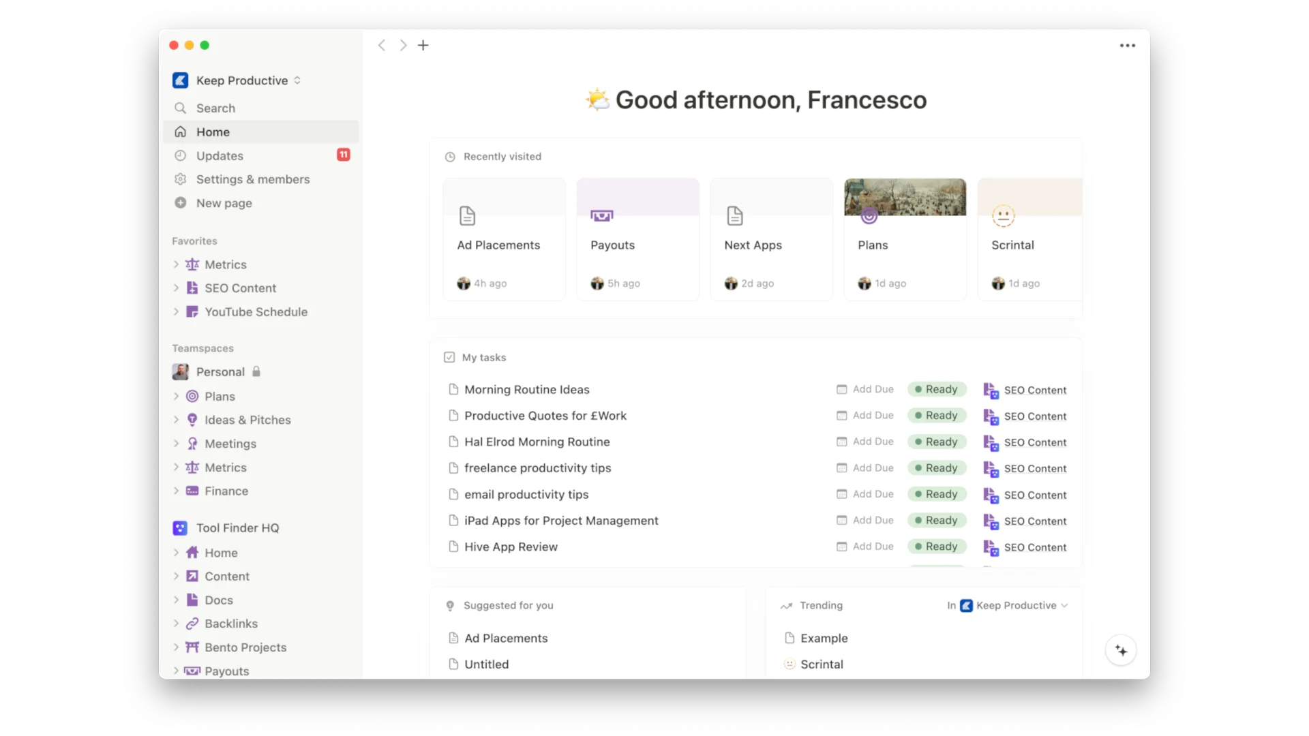The width and height of the screenshot is (1309, 736).
Task: Click Add Due on Morning Routine Ideas
Action: (x=864, y=389)
